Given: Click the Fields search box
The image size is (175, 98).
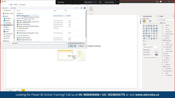Looking at the screenshot, I should point(167,20).
